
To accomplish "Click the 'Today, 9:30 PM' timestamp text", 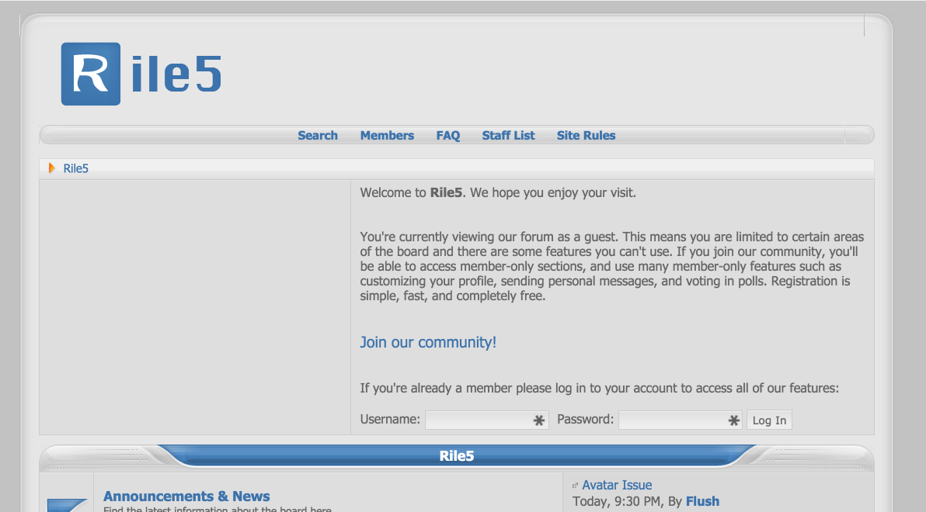I will point(618,501).
